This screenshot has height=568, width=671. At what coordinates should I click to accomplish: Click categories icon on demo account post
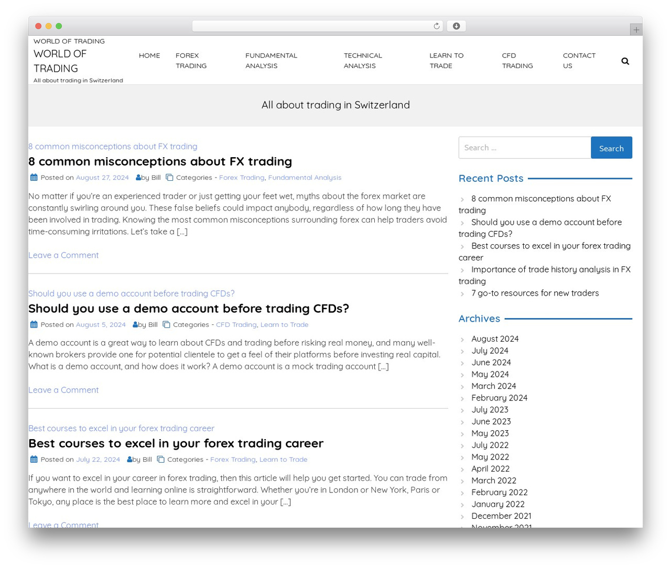point(166,325)
